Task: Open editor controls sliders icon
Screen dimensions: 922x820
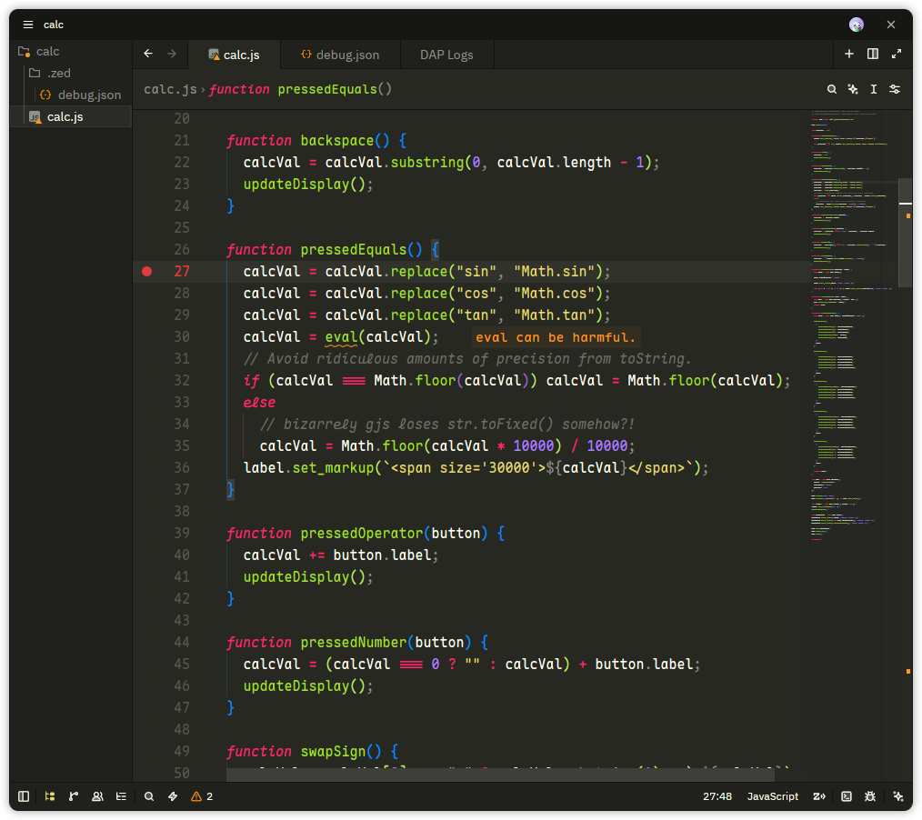Action: [895, 89]
